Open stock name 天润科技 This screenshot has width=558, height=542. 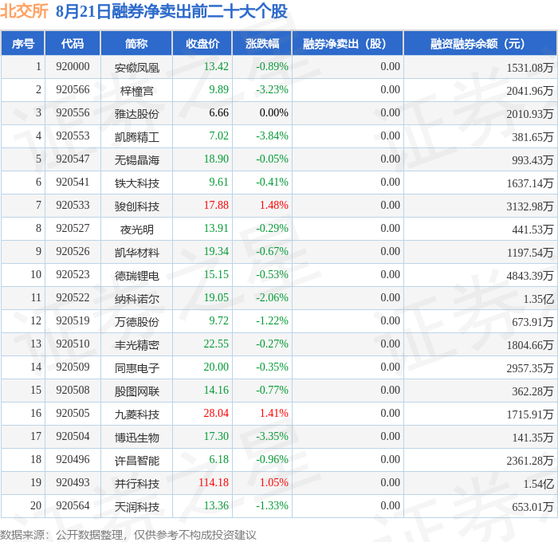137,507
